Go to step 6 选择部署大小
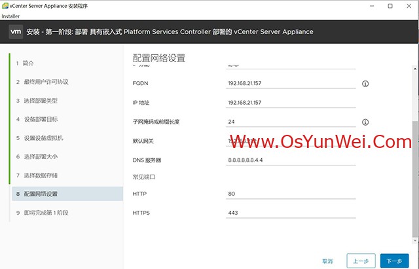 point(37,157)
